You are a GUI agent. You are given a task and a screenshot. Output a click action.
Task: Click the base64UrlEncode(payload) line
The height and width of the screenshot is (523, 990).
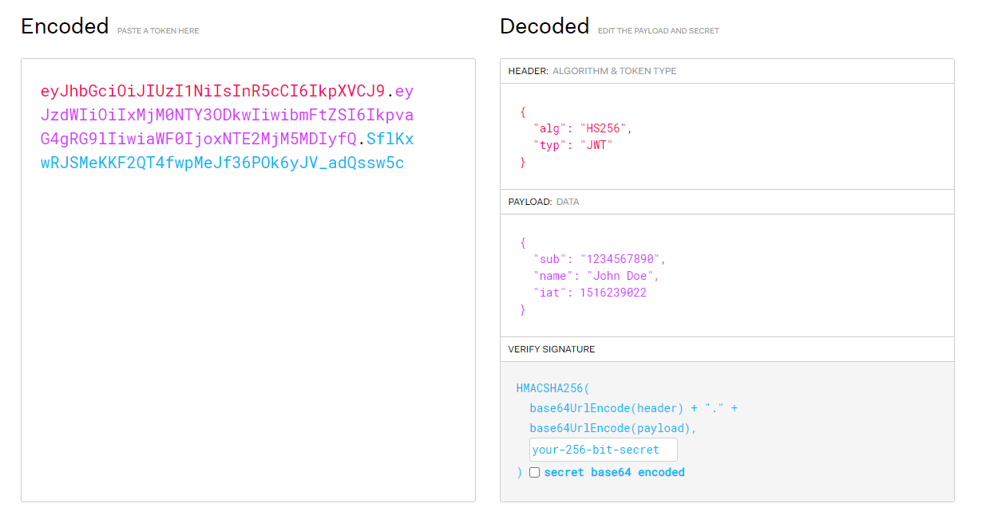(x=613, y=428)
